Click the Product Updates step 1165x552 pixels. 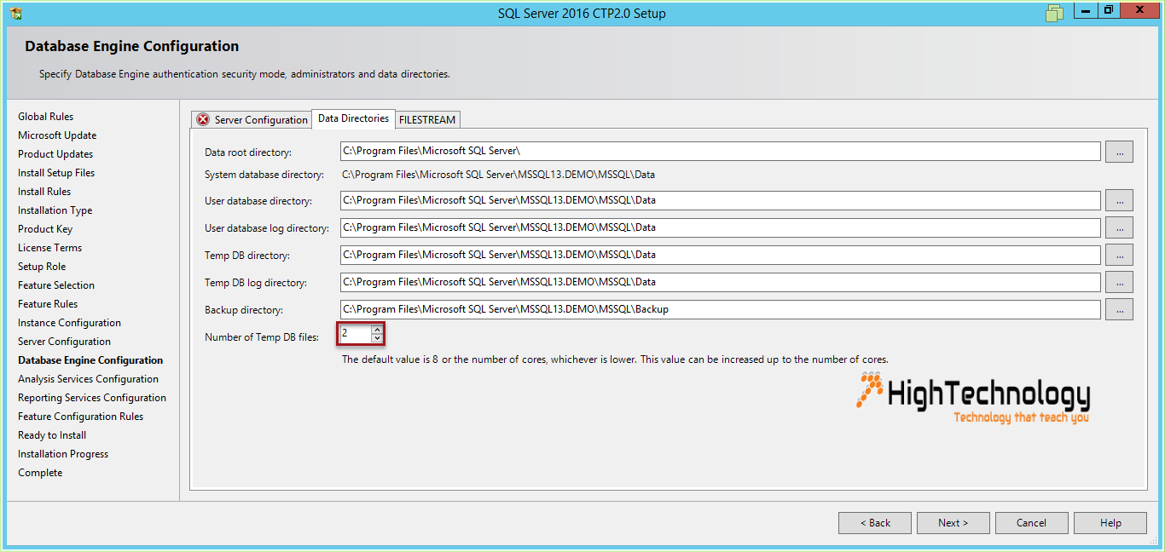pos(55,154)
